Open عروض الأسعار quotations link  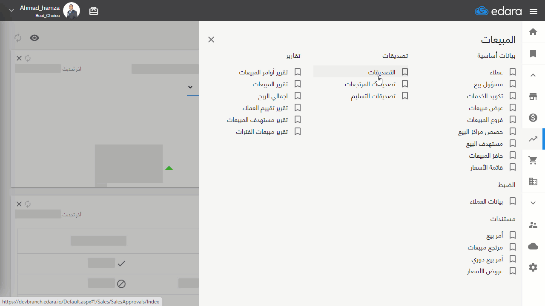(x=485, y=271)
